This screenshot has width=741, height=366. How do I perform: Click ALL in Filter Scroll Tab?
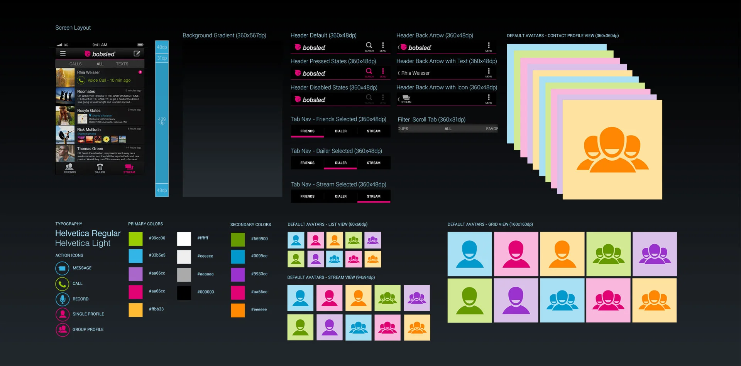(448, 129)
